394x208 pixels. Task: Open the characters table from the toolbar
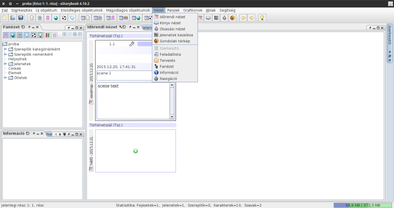pyautogui.click(x=110, y=18)
